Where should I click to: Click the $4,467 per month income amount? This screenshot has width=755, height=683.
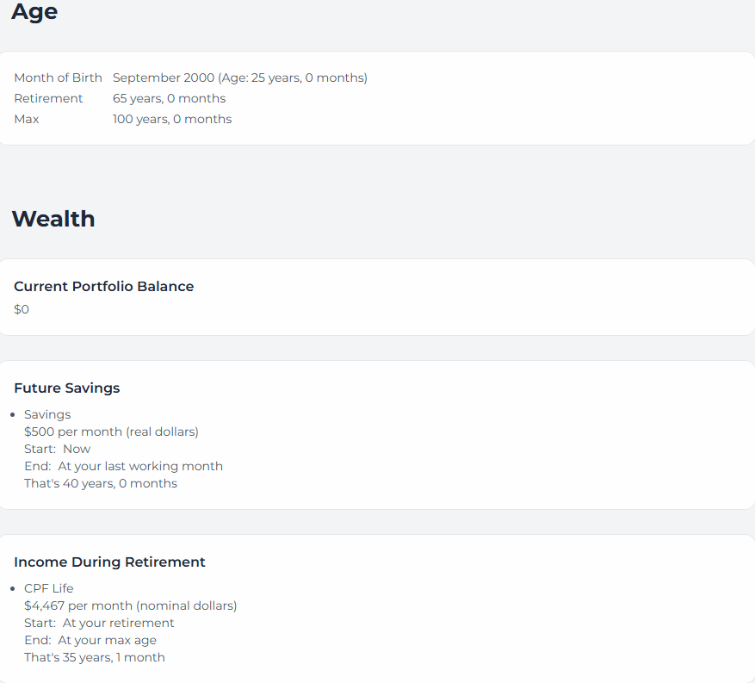pyautogui.click(x=130, y=605)
